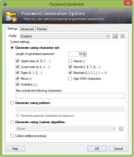Toggle the Minus (-) checkbox
This screenshot has height=157, width=134.
tap(17, 78)
